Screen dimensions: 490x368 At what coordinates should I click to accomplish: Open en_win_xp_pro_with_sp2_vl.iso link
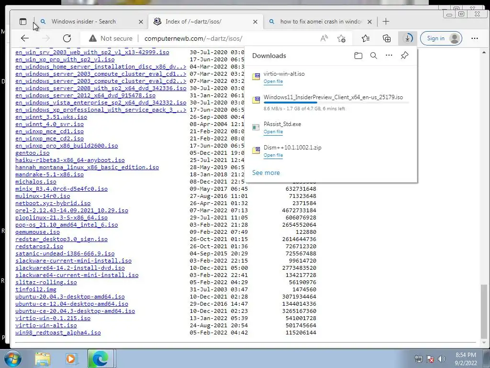pos(65,59)
